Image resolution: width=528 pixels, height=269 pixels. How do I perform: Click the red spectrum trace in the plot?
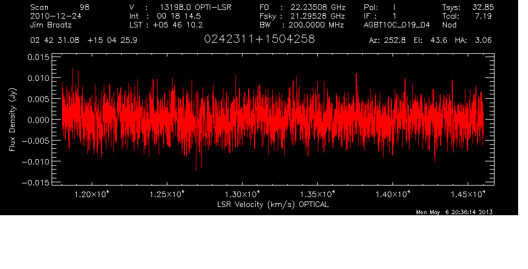click(x=273, y=120)
